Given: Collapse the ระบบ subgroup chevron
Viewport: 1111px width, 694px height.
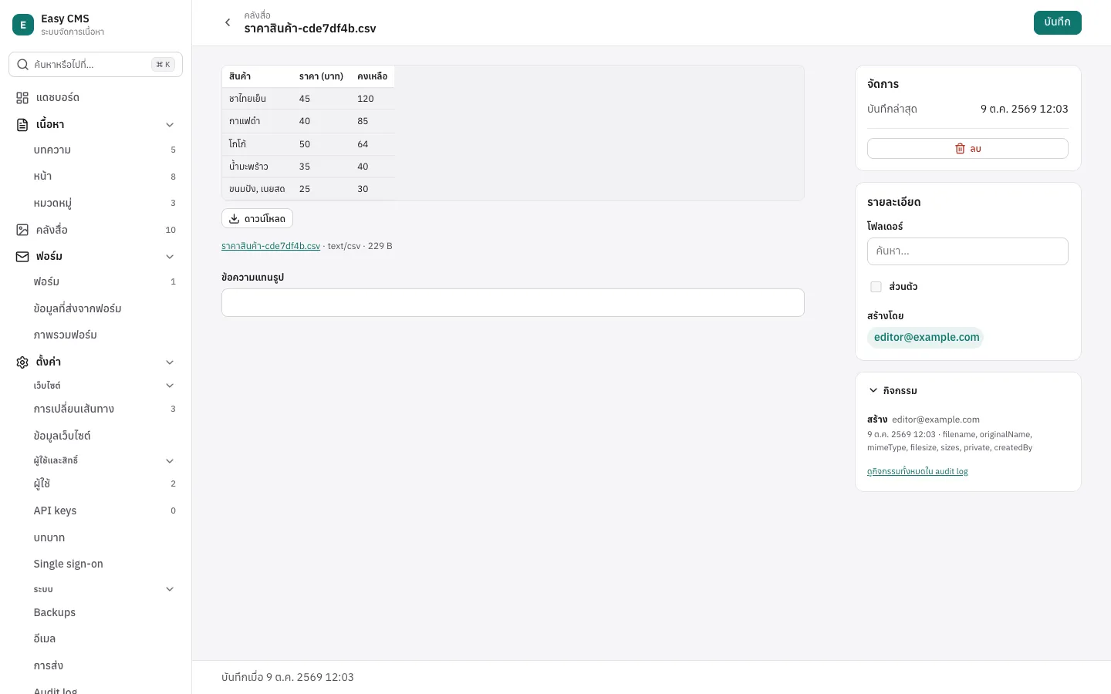Looking at the screenshot, I should [170, 590].
